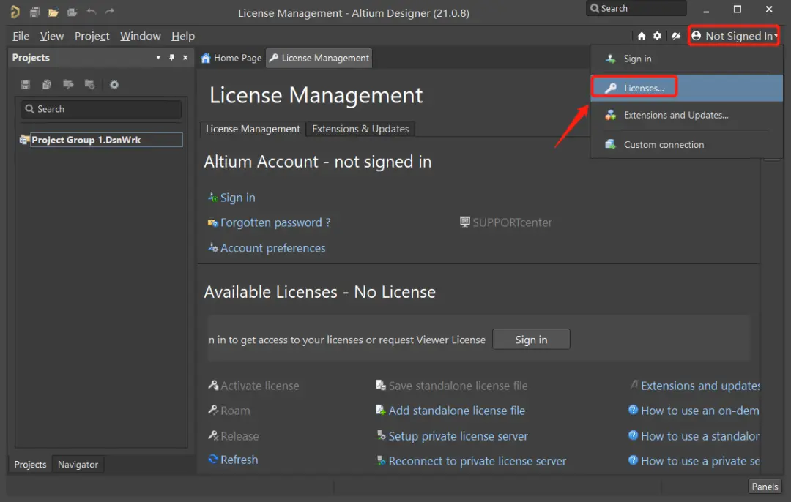Click the Projects panel Search field
The height and width of the screenshot is (502, 791).
[x=101, y=109]
